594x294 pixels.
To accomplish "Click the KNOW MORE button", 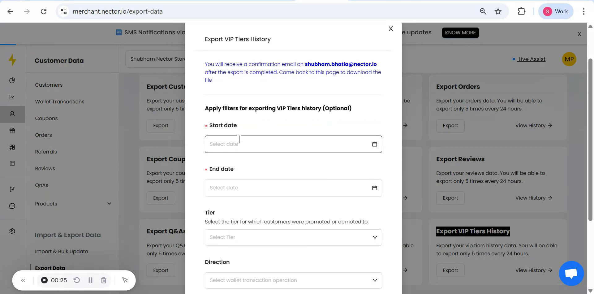I will 460,32.
